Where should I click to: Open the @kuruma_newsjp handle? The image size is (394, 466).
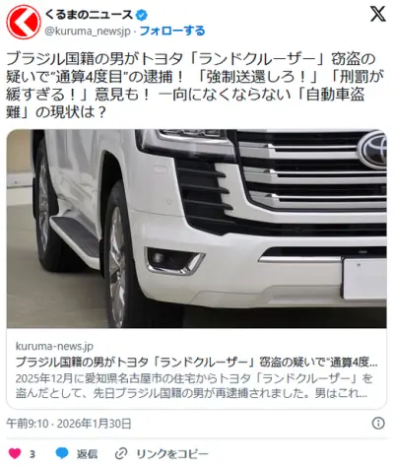click(x=88, y=32)
